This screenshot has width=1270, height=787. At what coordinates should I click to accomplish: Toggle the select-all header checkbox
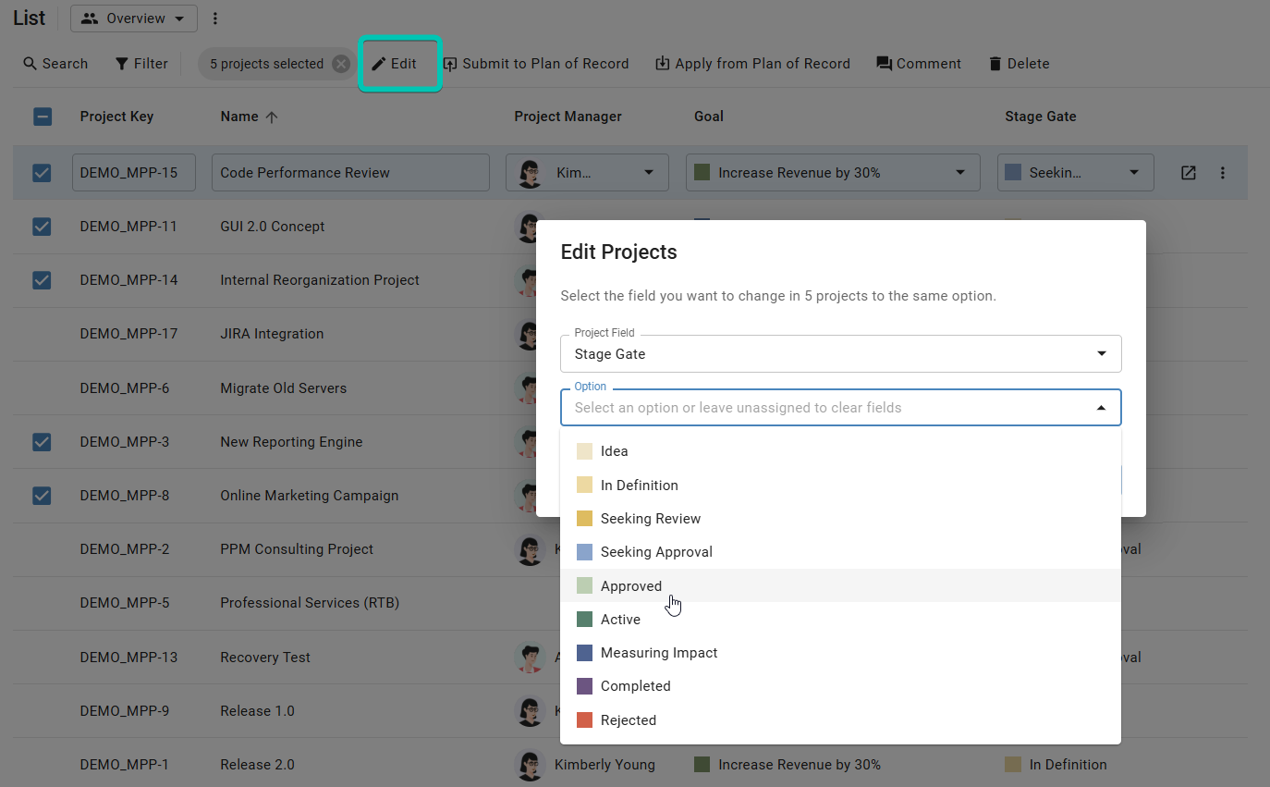[43, 117]
